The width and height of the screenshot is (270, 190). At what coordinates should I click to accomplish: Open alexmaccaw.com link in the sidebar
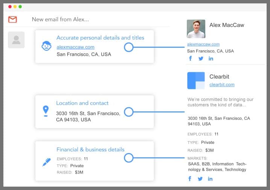(x=203, y=44)
